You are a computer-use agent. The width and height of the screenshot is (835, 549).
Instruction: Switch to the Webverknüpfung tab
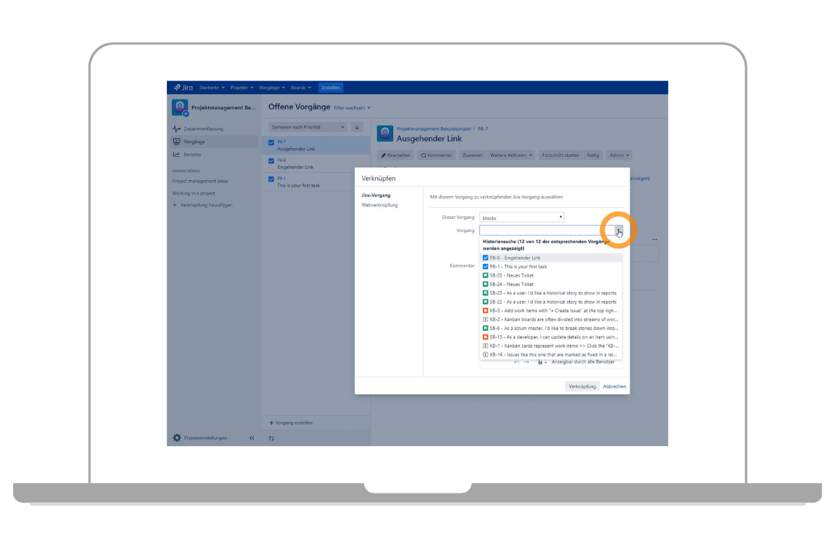(380, 205)
